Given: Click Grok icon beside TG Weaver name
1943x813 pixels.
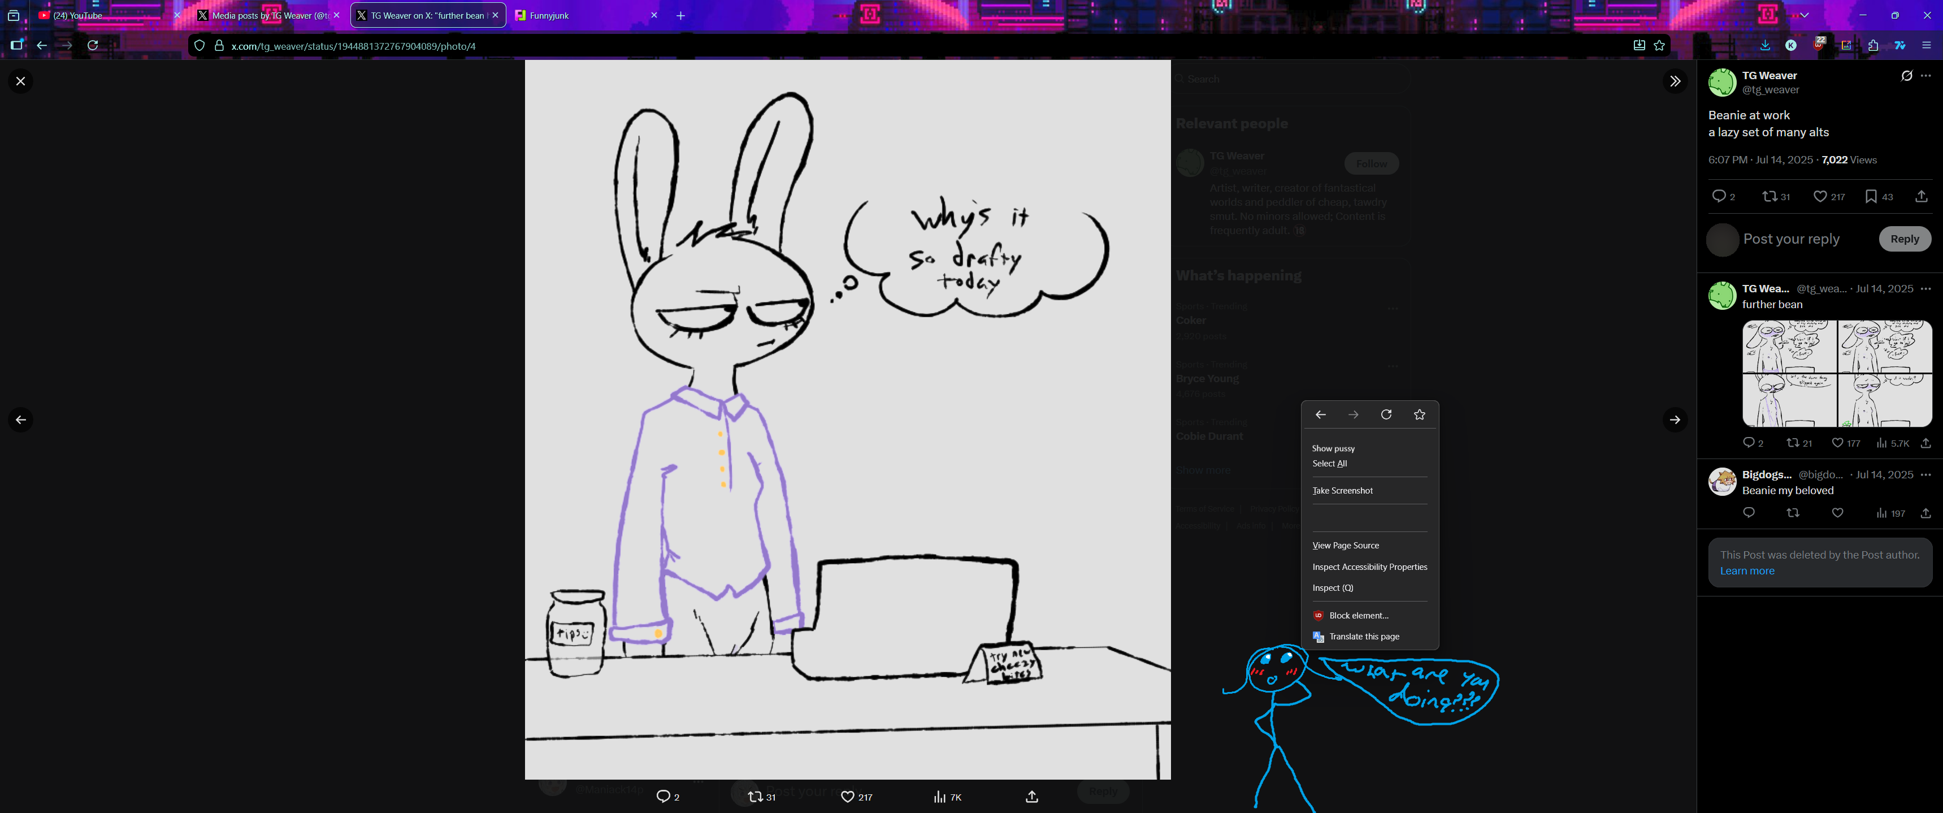Looking at the screenshot, I should coord(1907,76).
